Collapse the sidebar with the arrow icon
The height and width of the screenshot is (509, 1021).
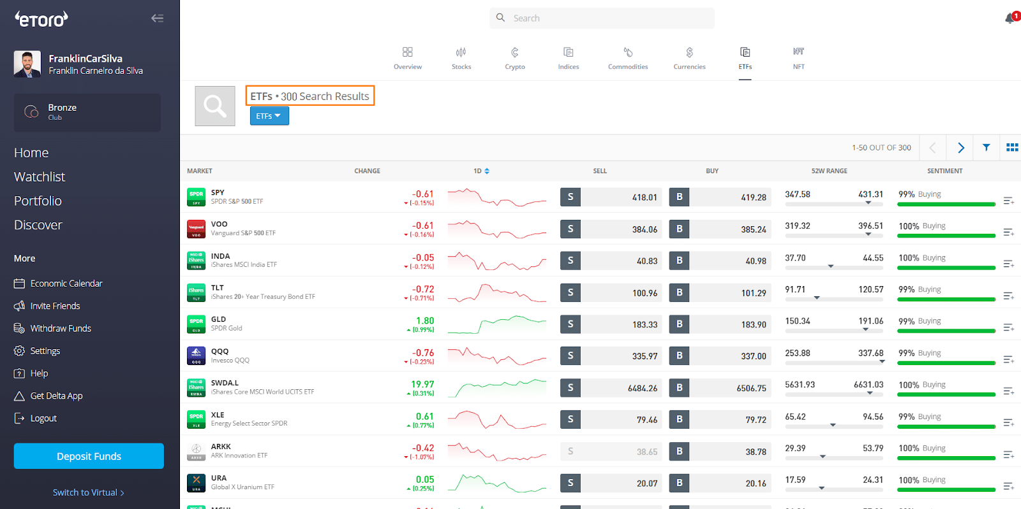point(157,18)
